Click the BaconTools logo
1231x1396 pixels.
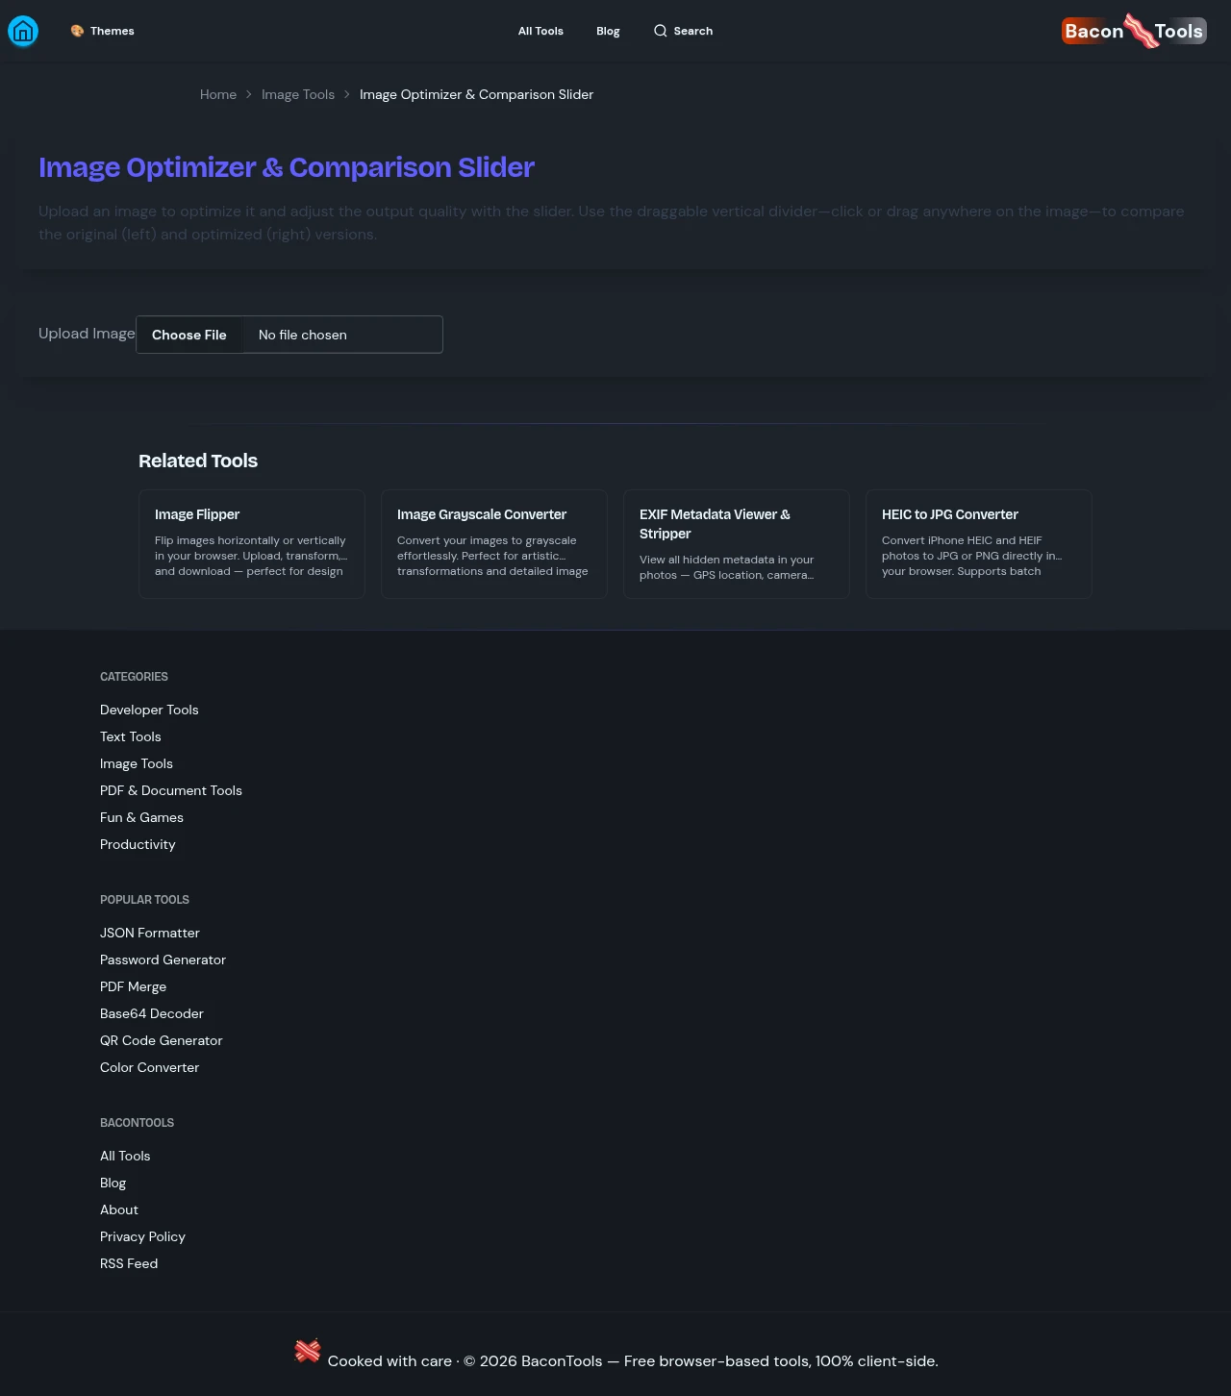pyautogui.click(x=1134, y=31)
